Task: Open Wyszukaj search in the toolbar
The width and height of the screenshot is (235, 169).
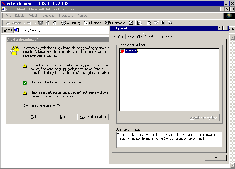Action: (x=71, y=23)
